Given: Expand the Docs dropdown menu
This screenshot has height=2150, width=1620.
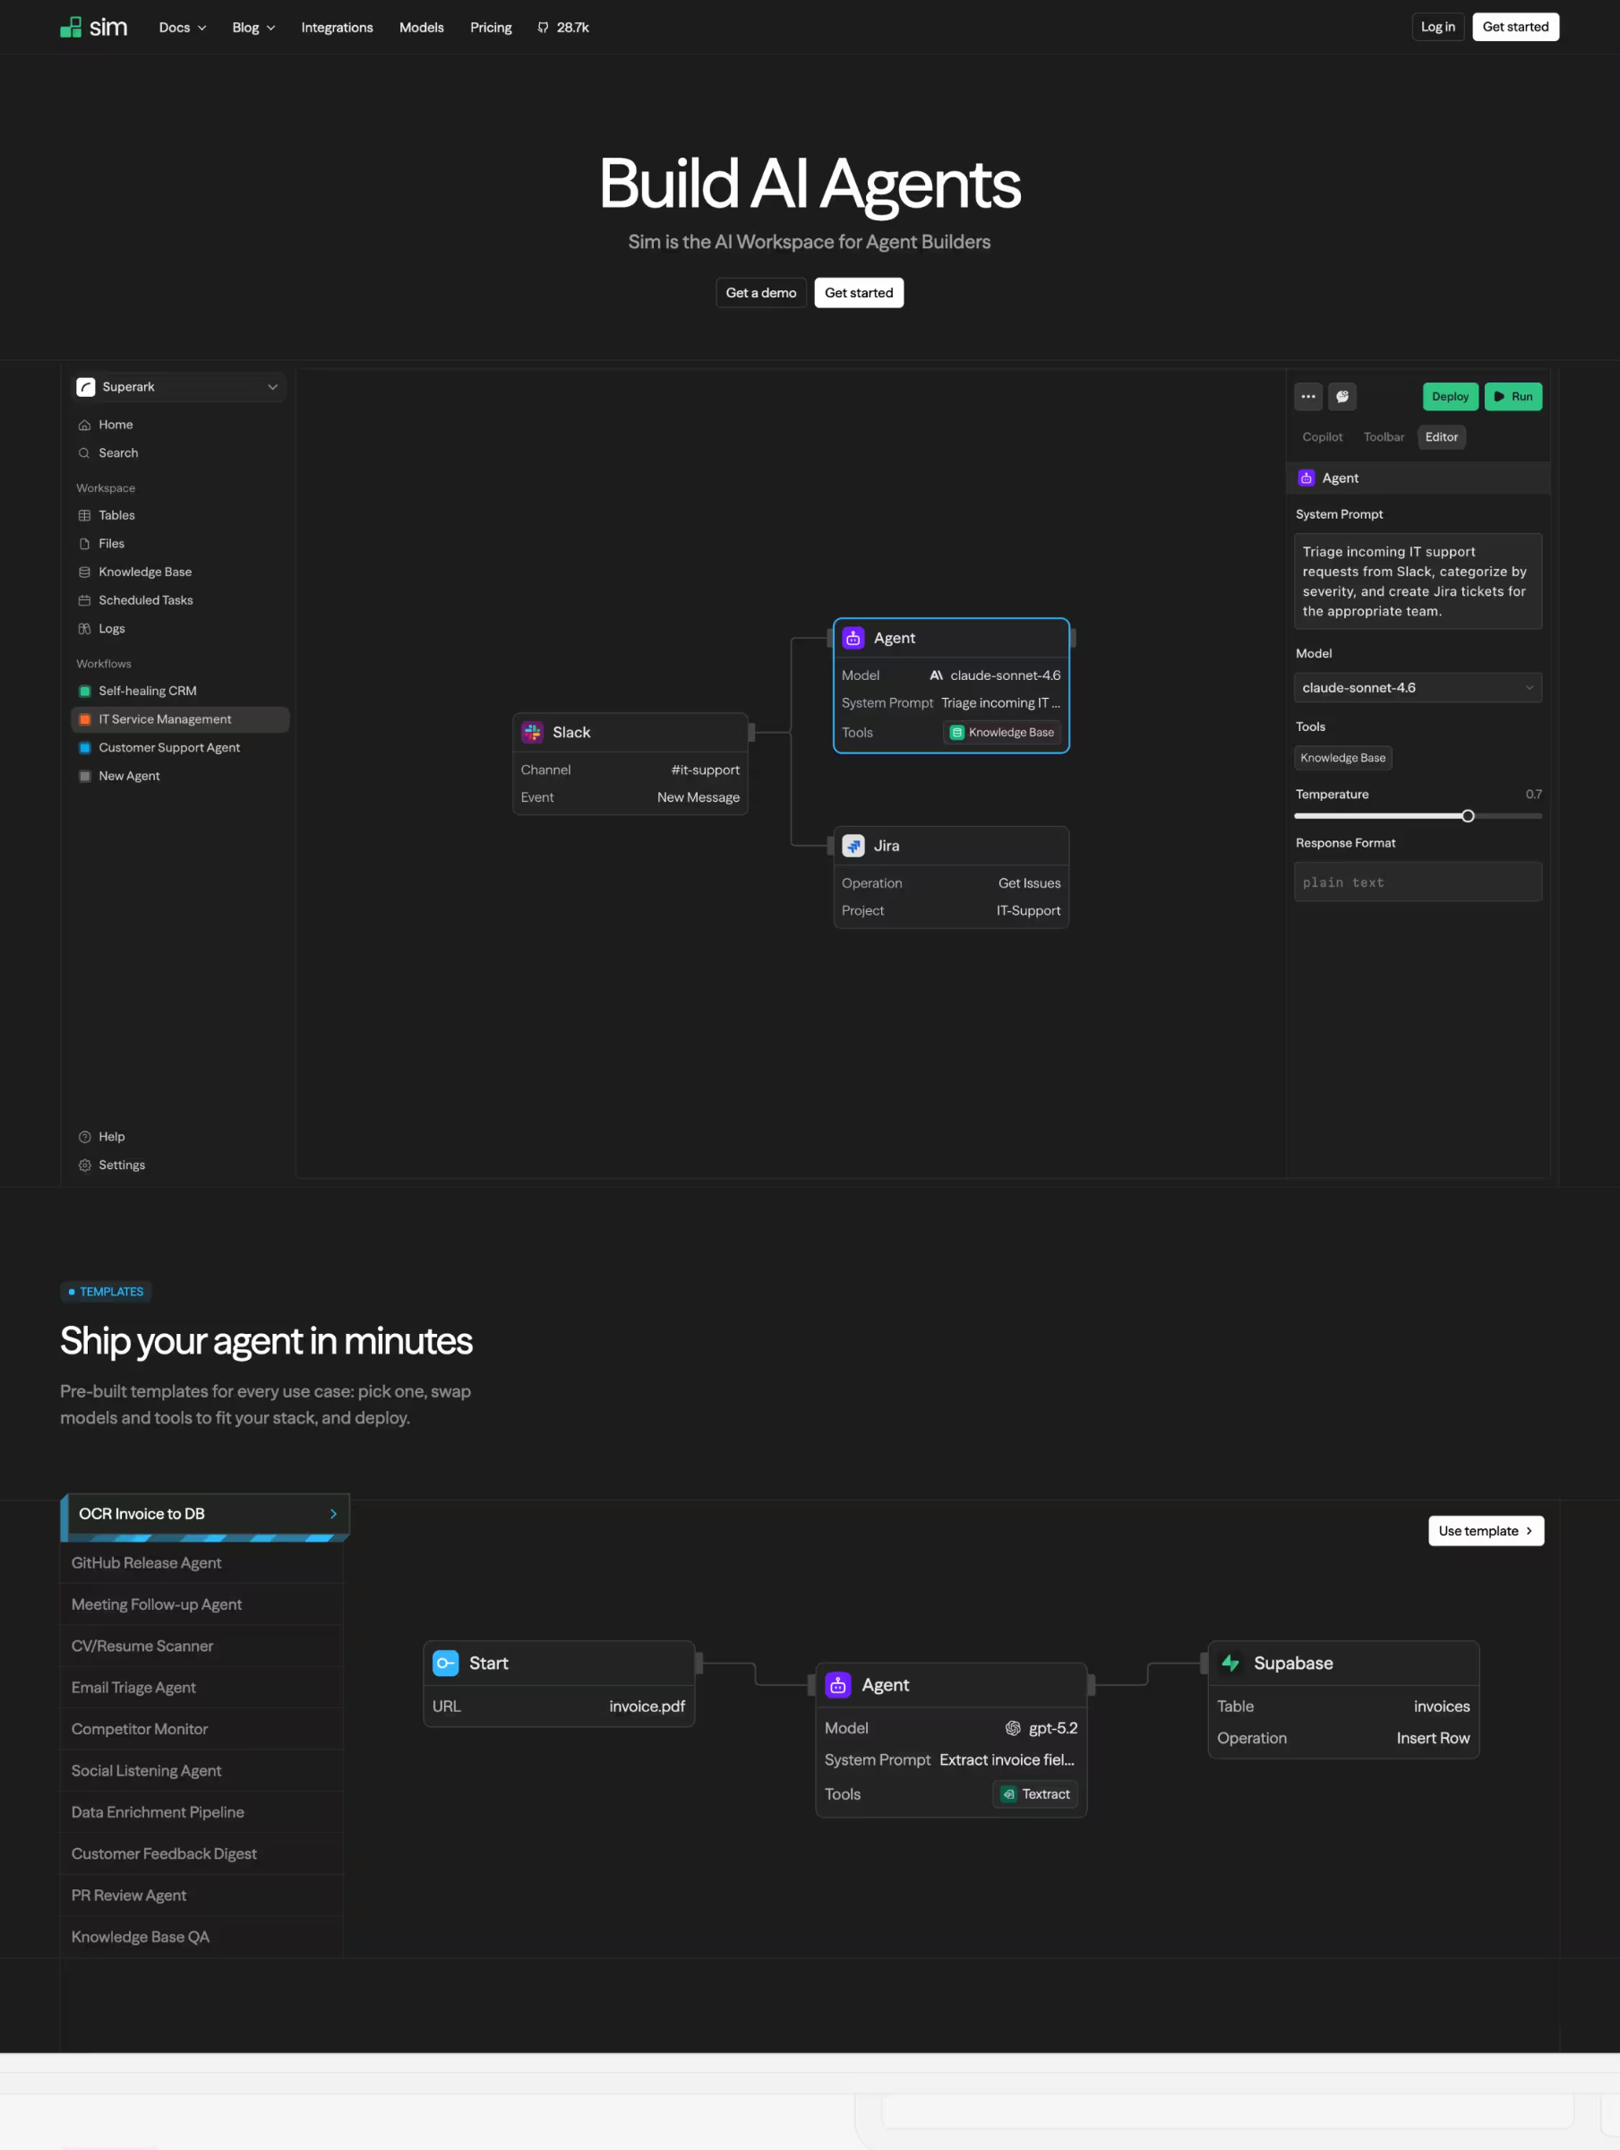Looking at the screenshot, I should (x=182, y=27).
